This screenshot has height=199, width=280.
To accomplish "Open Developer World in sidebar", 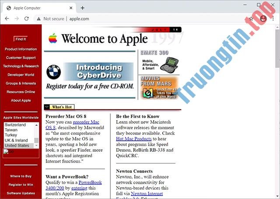I will point(21,75).
